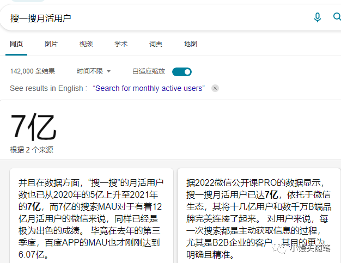Click the 142,000 条结果 count text

point(33,71)
